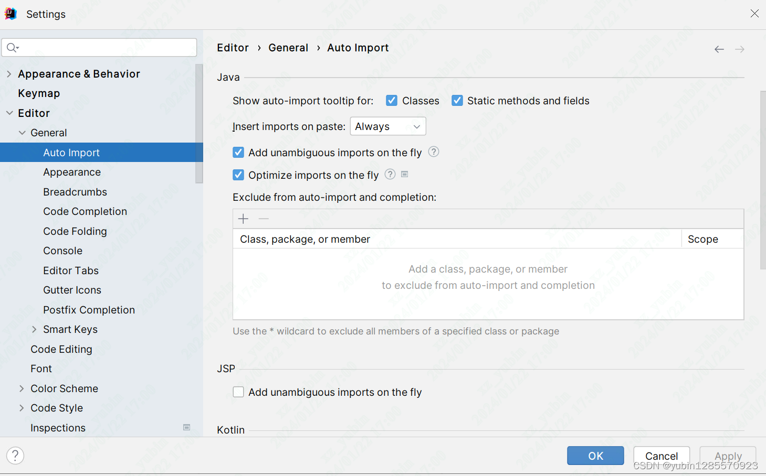Select Appearance in the sidebar
Image resolution: width=766 pixels, height=476 pixels.
pyautogui.click(x=71, y=172)
